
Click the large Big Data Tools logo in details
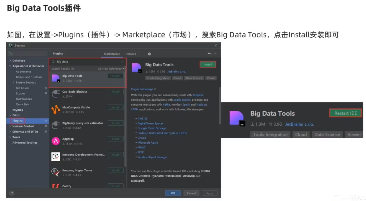point(137,68)
